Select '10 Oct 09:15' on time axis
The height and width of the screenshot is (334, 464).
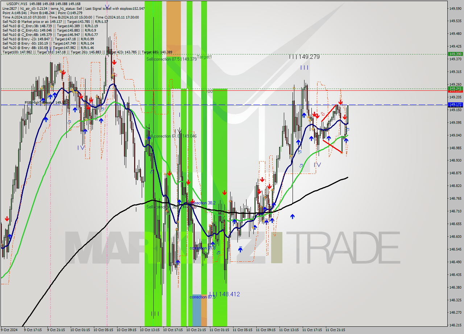point(127,330)
